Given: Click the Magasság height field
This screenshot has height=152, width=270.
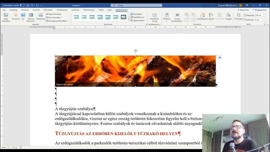Looking at the screenshot, I should coord(259,15).
